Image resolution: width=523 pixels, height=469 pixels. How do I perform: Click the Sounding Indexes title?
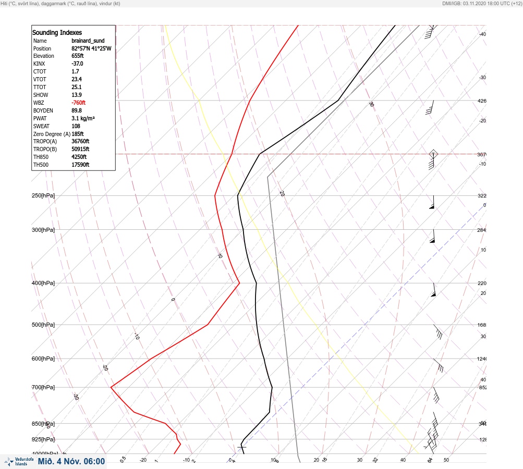point(57,33)
